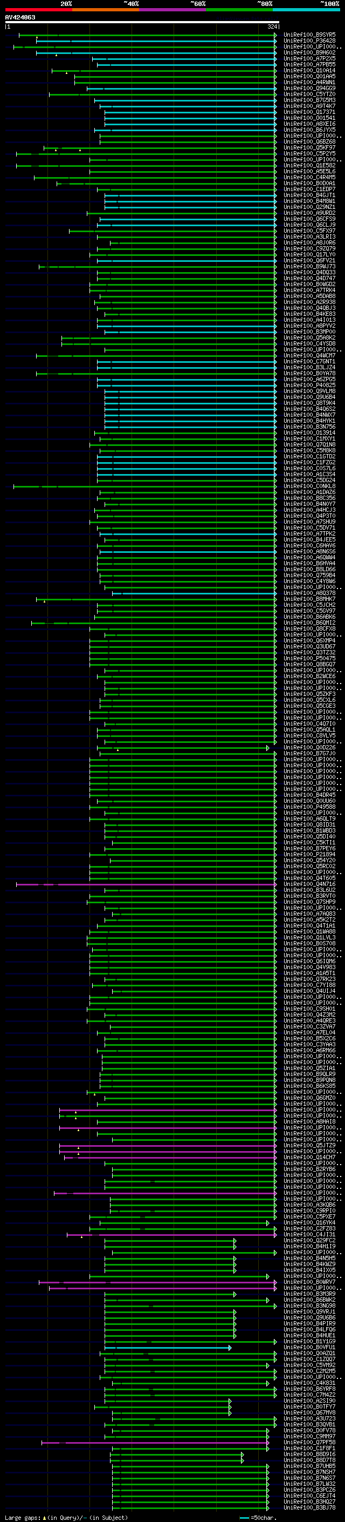
Task: Select UniRef100_Q1WA88 label
Action: [x=309, y=931]
